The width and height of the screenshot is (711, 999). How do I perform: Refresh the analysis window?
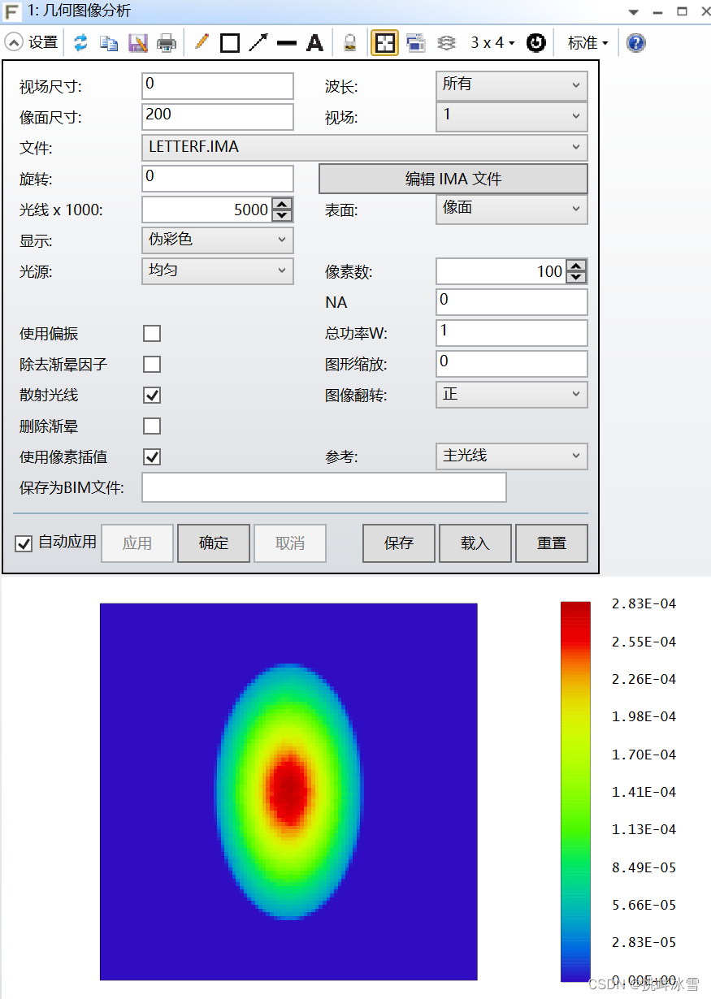coord(80,42)
